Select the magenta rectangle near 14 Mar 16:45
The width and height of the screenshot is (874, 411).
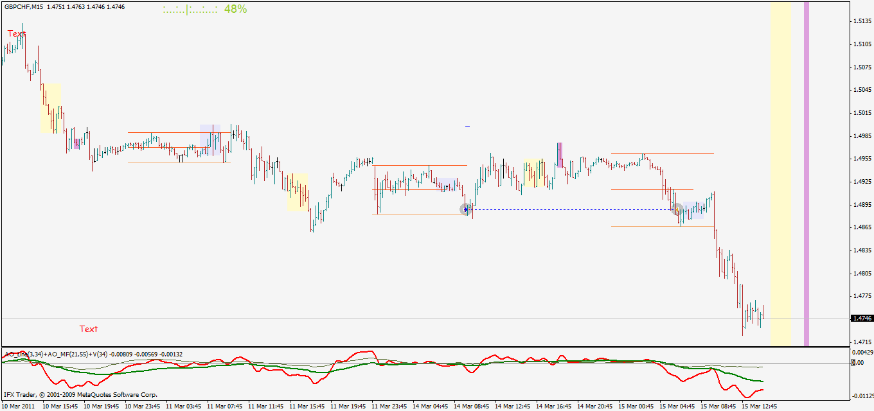[560, 155]
